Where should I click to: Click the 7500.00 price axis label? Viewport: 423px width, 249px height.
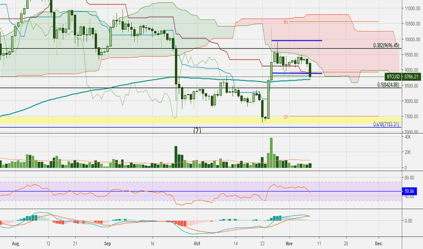coord(412,116)
